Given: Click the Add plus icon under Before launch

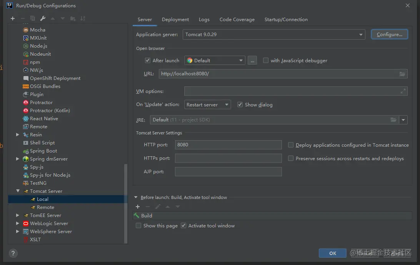Looking at the screenshot, I should point(138,207).
